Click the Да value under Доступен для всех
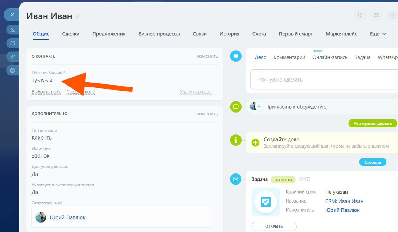 [35, 174]
